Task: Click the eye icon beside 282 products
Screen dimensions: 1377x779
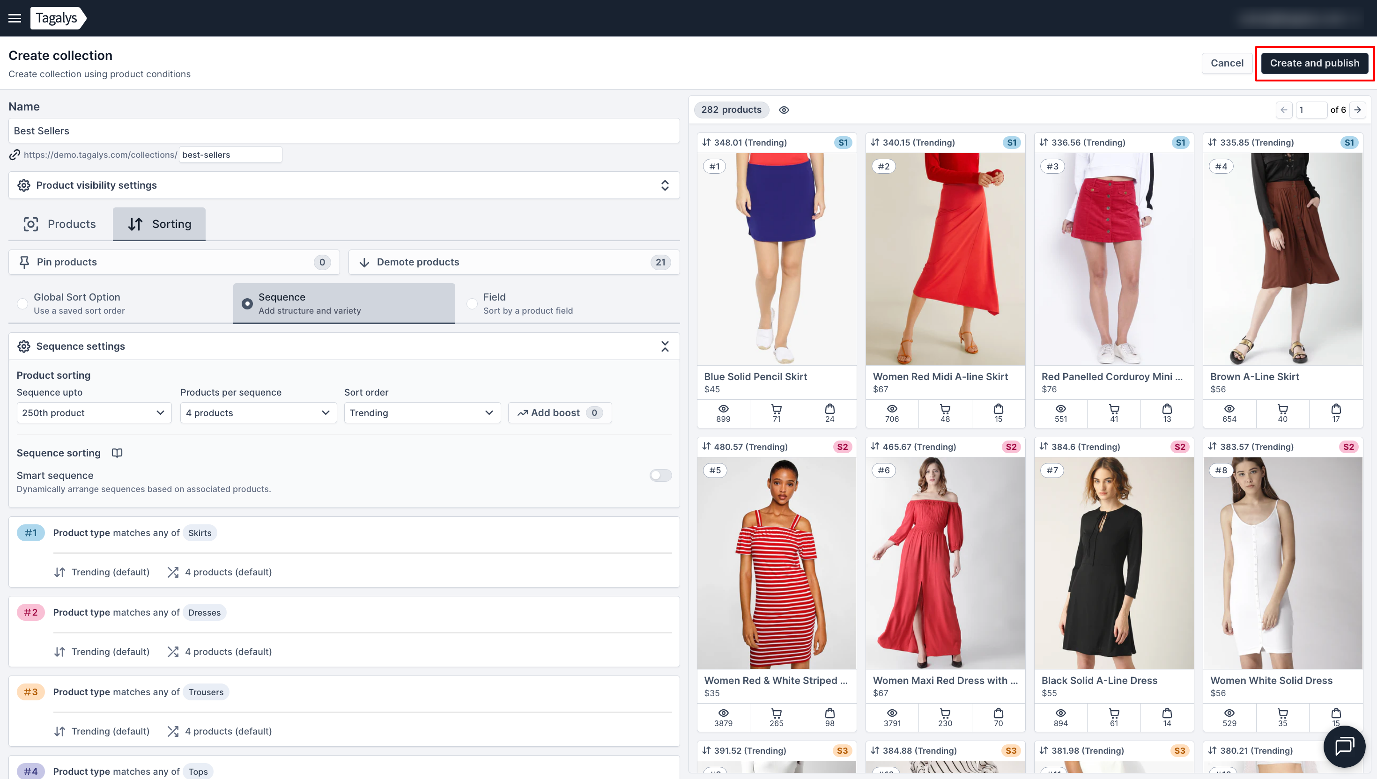Action: point(784,110)
